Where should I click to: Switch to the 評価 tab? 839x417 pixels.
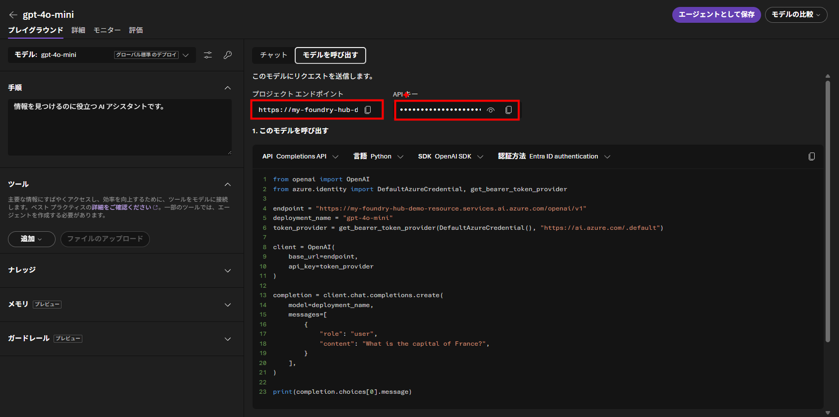click(136, 30)
